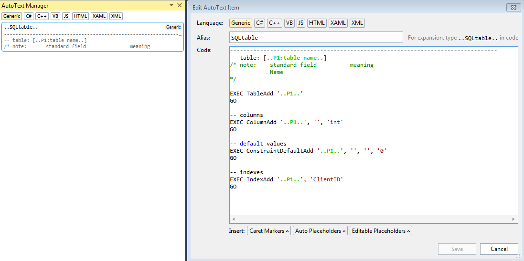This screenshot has width=524, height=261.
Task: Select VB filter in AutoText Manager
Action: (55, 16)
